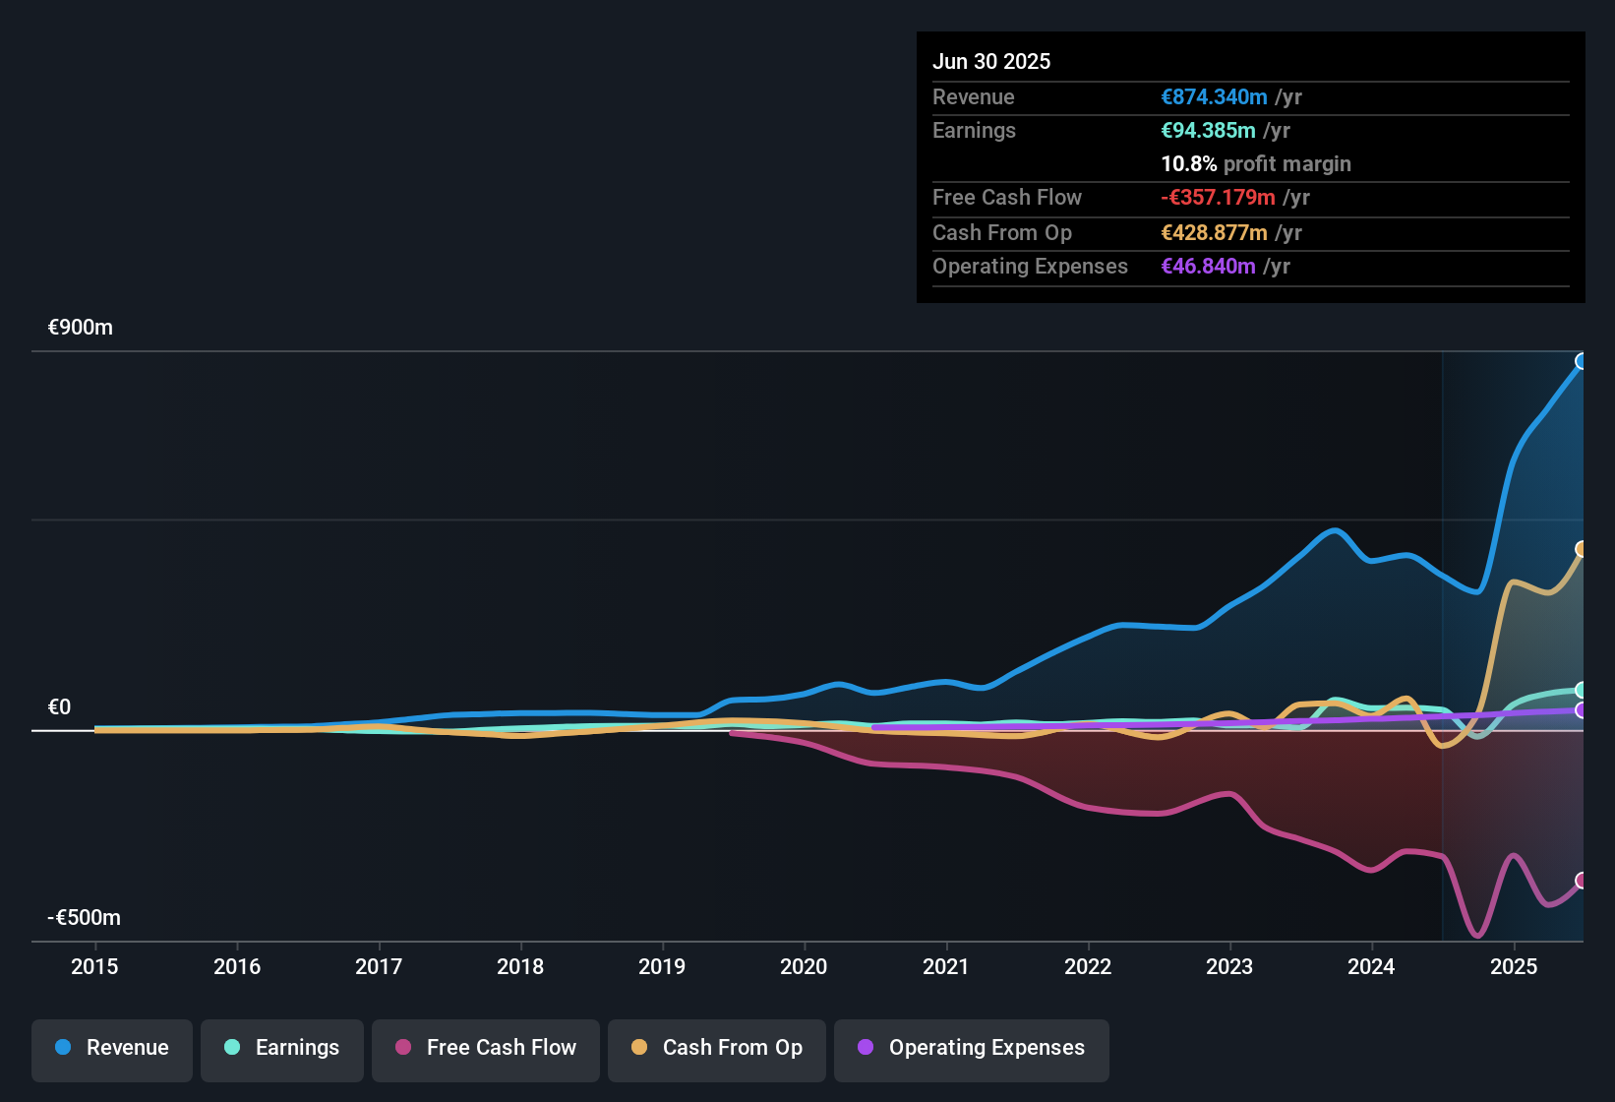Click the blue Revenue legend icon
The image size is (1615, 1102).
click(x=63, y=1048)
